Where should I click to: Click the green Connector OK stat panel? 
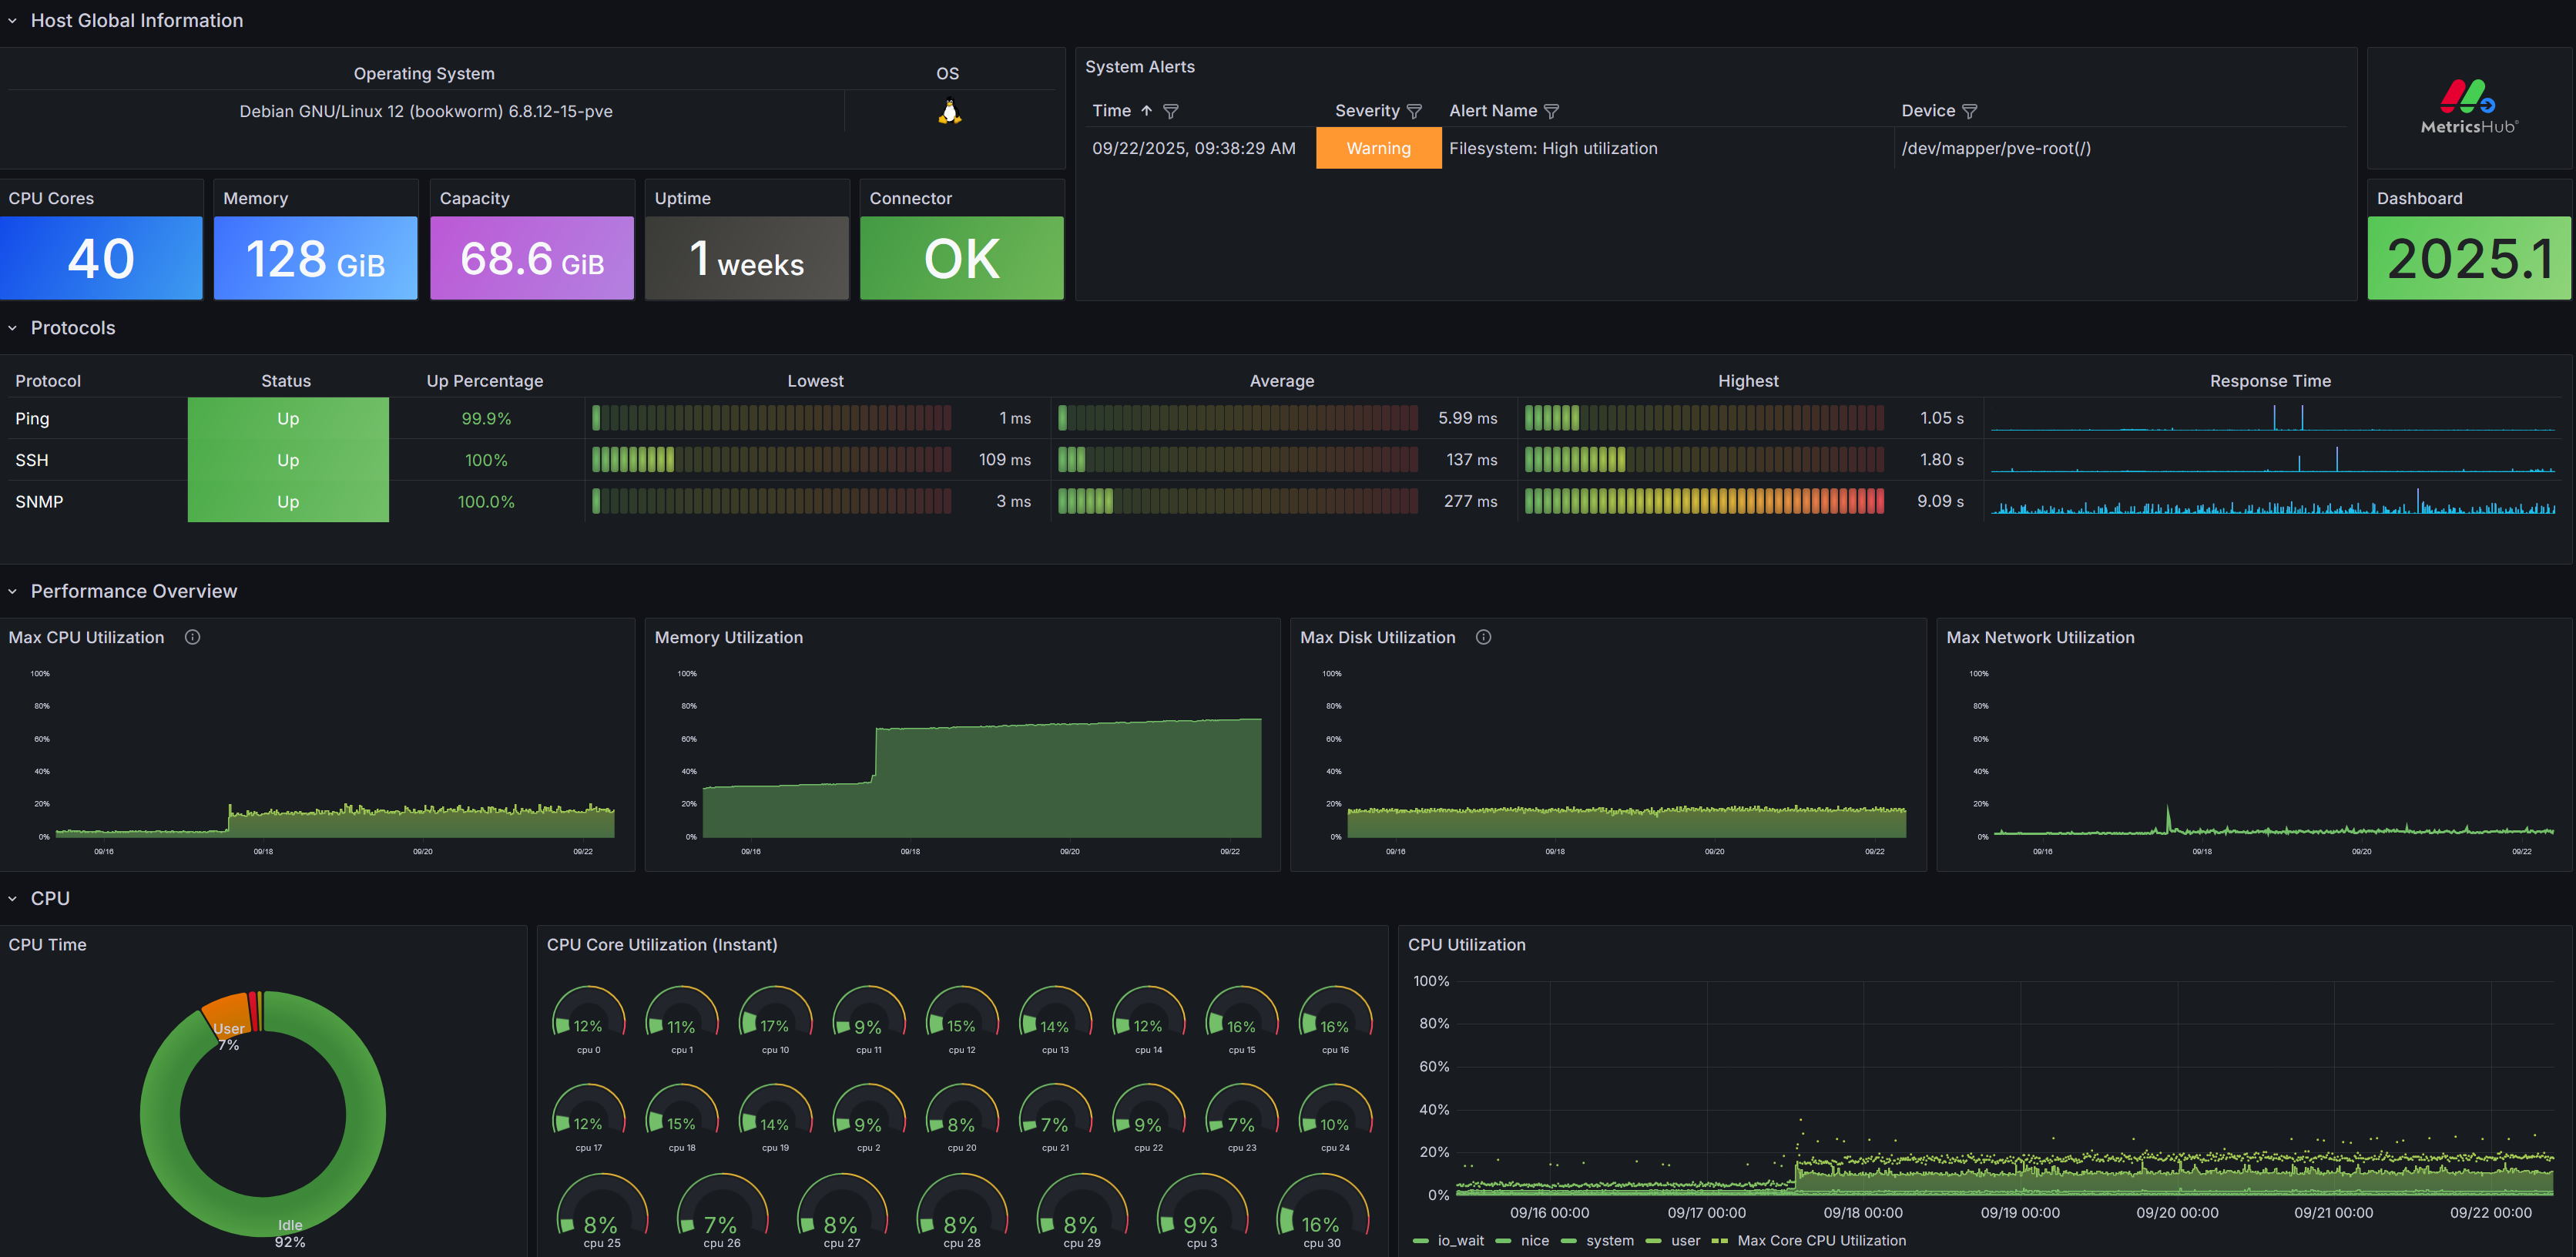[962, 258]
